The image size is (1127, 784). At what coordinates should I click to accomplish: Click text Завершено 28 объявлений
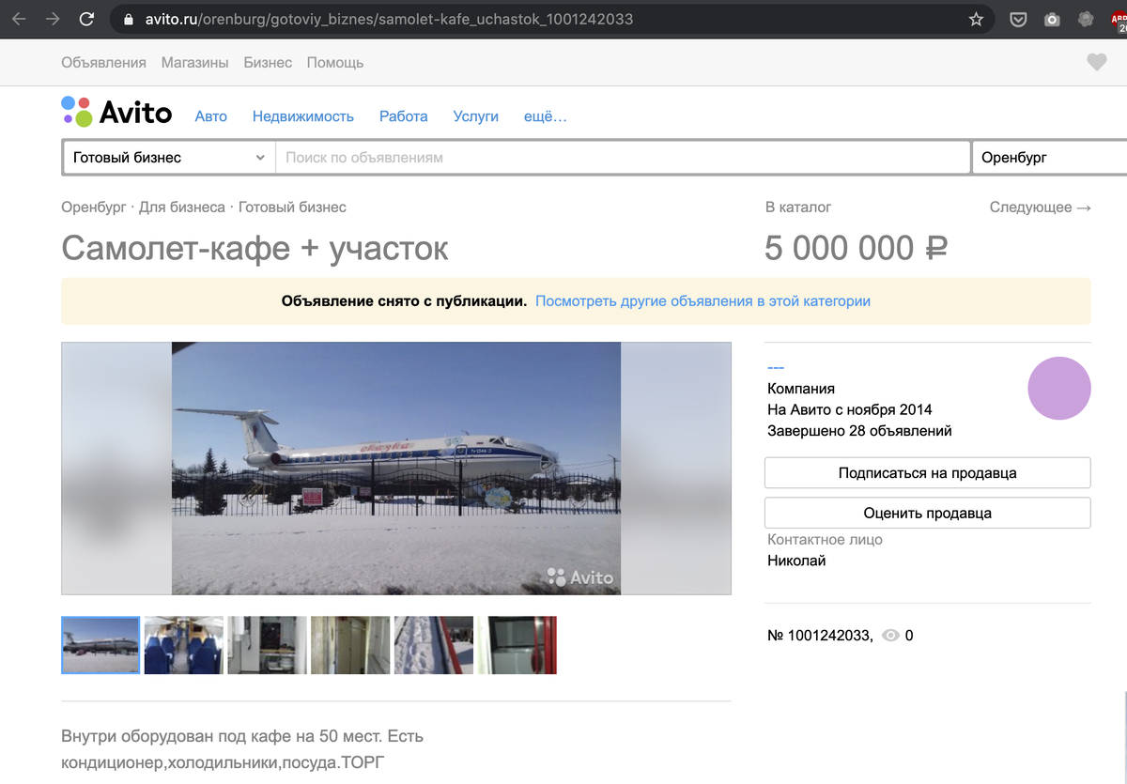[859, 431]
